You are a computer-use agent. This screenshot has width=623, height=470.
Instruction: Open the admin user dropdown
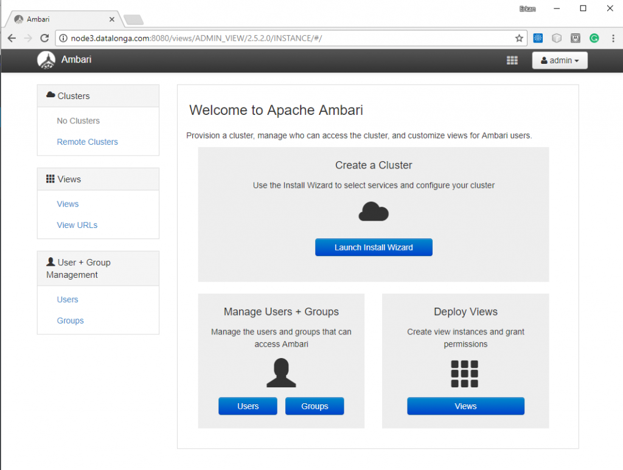click(560, 60)
